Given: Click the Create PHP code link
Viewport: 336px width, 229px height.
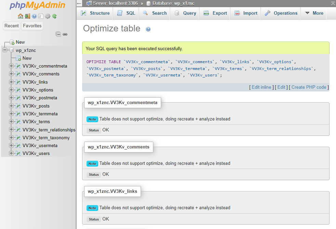Looking at the screenshot, I should tap(309, 87).
